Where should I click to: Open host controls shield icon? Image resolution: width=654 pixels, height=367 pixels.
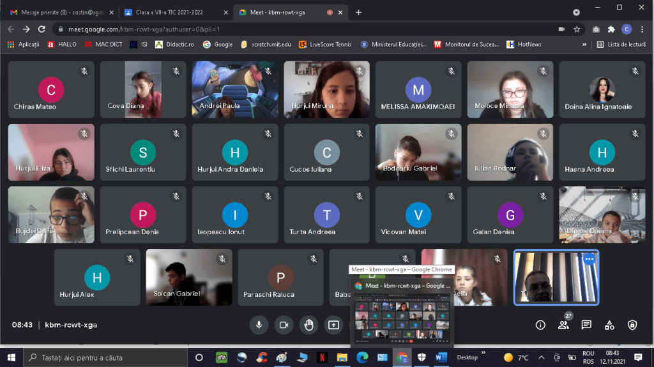[632, 325]
